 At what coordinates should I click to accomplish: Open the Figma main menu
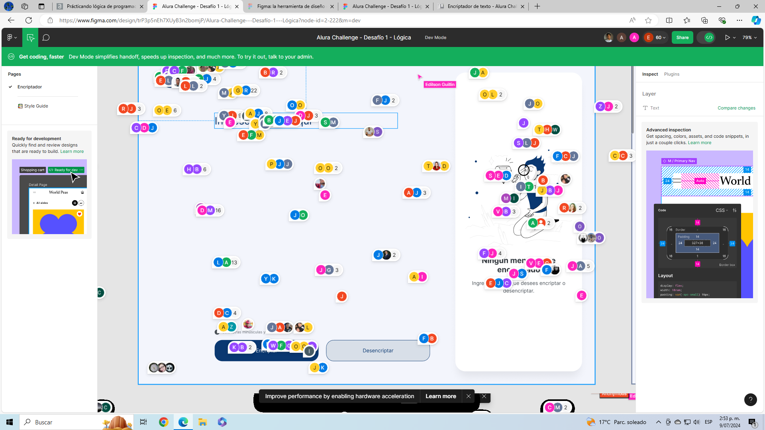(x=12, y=37)
